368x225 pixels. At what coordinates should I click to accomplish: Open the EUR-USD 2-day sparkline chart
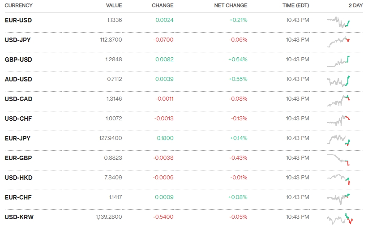click(339, 21)
